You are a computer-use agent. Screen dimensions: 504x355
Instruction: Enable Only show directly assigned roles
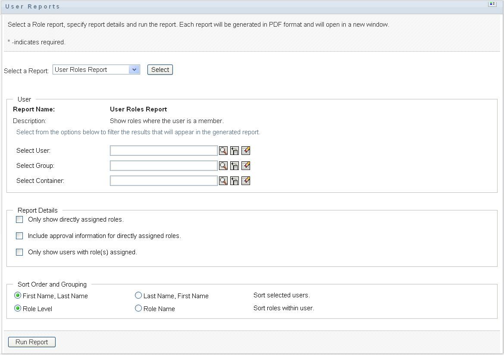point(19,219)
